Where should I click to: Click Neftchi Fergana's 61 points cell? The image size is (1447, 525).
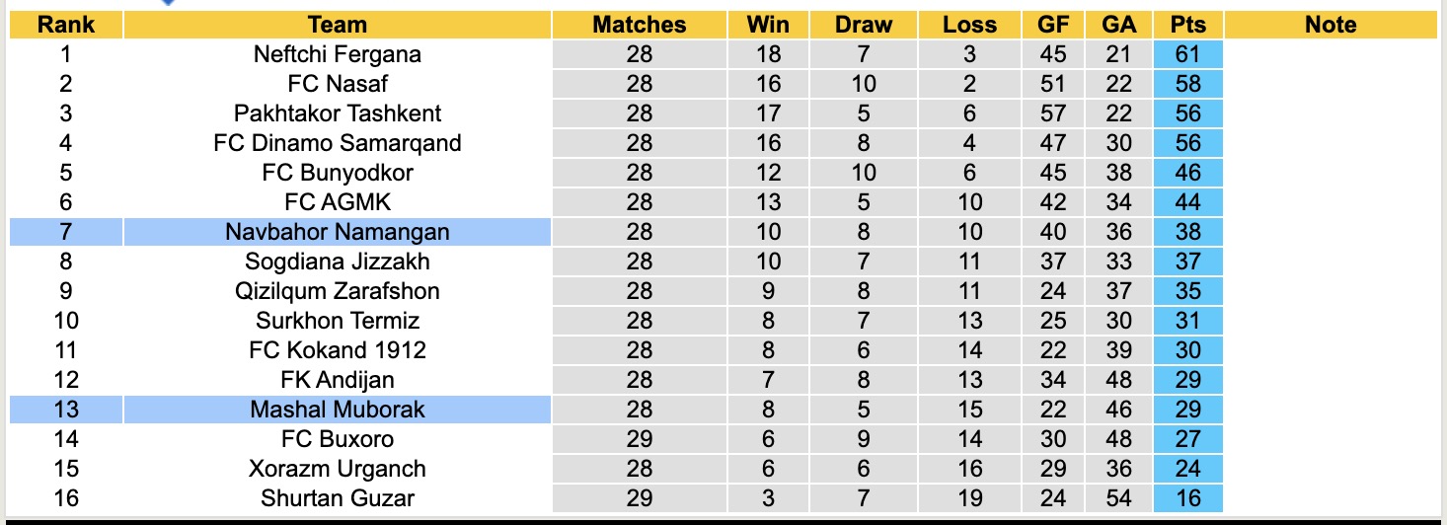[x=1188, y=54]
